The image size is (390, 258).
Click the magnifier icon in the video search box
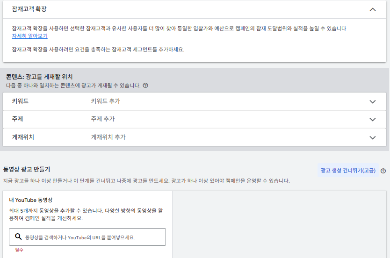pos(19,237)
